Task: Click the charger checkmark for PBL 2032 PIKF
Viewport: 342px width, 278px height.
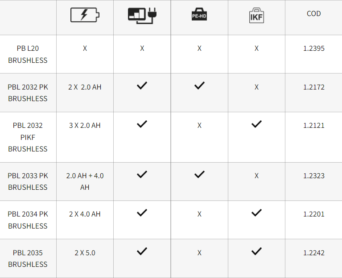Action: point(142,124)
